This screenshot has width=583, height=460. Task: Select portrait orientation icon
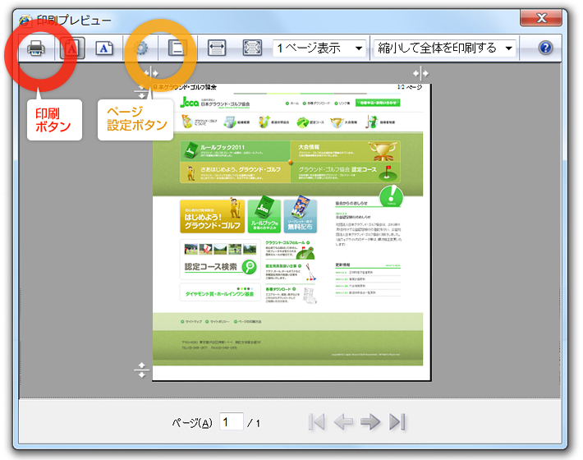point(71,48)
